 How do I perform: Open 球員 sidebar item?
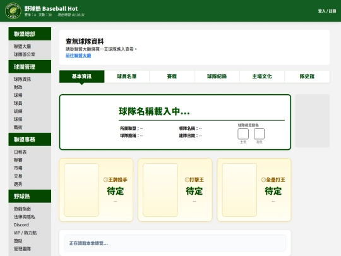[x=18, y=103]
